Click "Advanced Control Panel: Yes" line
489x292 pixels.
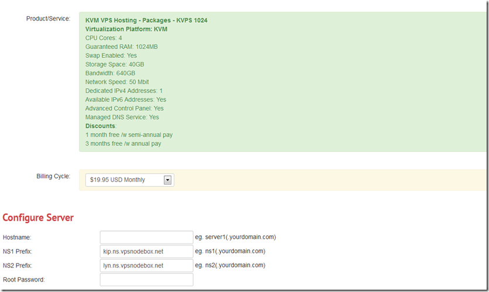coord(125,109)
